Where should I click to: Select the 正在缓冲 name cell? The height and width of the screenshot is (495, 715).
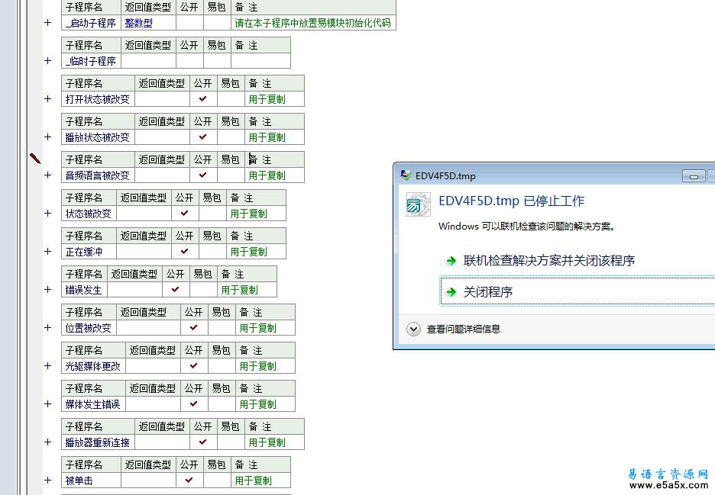(89, 252)
